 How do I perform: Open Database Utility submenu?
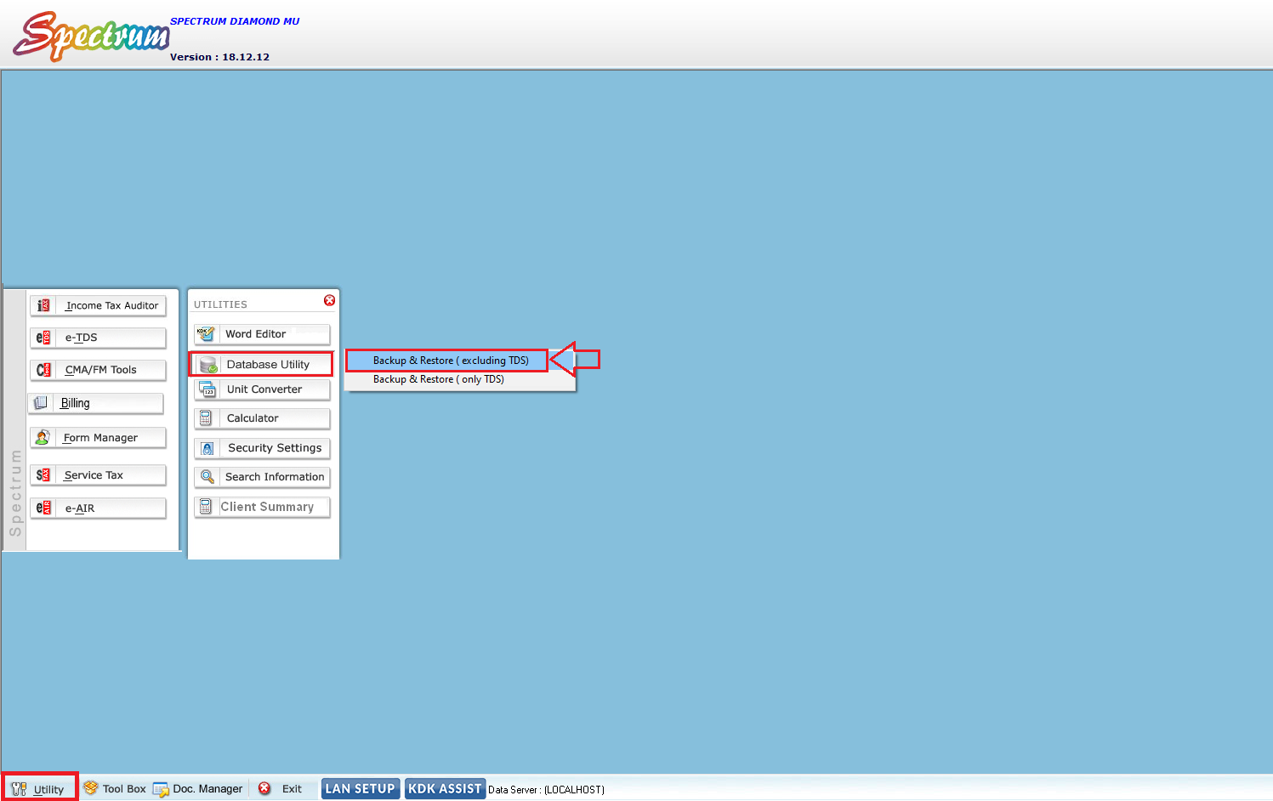261,365
